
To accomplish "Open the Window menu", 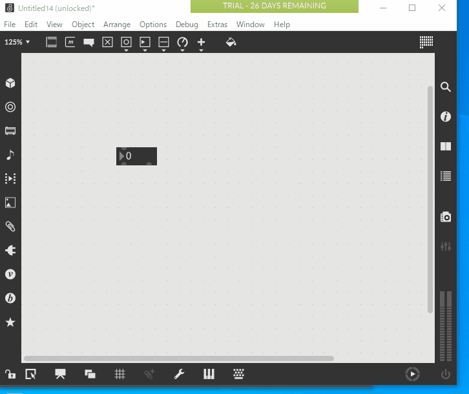I will [x=251, y=25].
